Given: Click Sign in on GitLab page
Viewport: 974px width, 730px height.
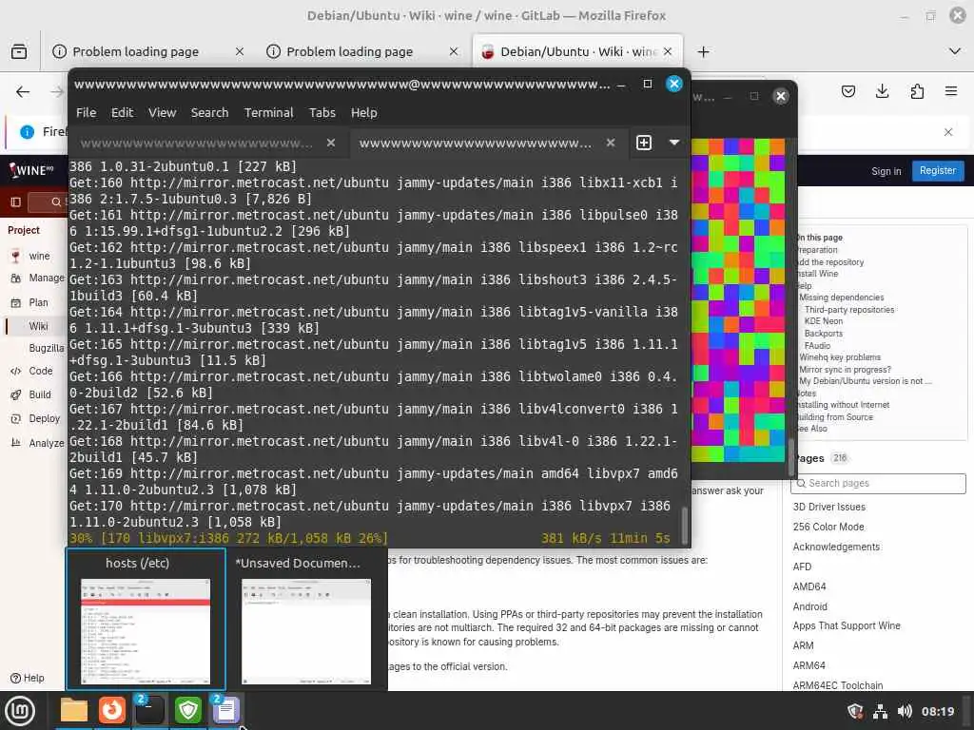Looking at the screenshot, I should [x=886, y=171].
